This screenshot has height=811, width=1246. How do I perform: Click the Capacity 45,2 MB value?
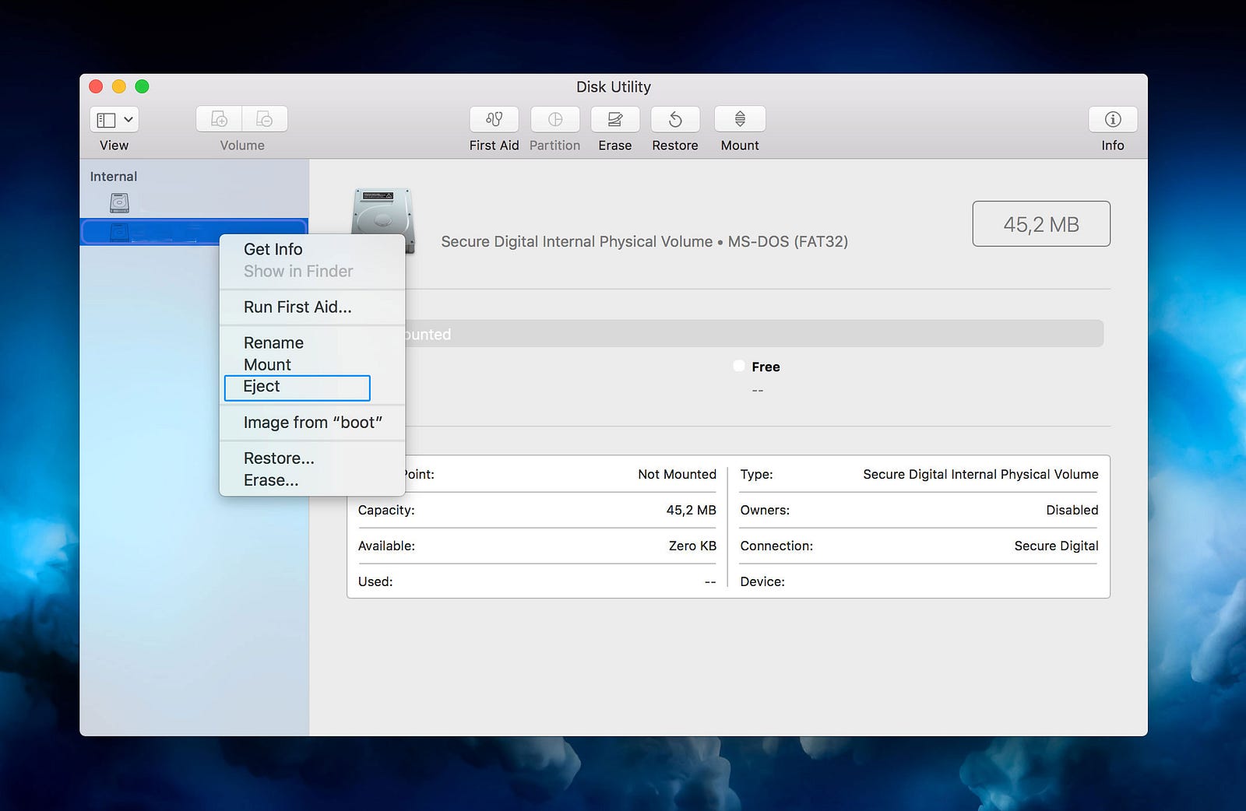[x=691, y=510]
